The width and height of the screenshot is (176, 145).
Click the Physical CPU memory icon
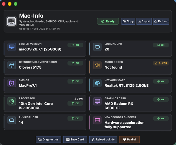point(12,120)
